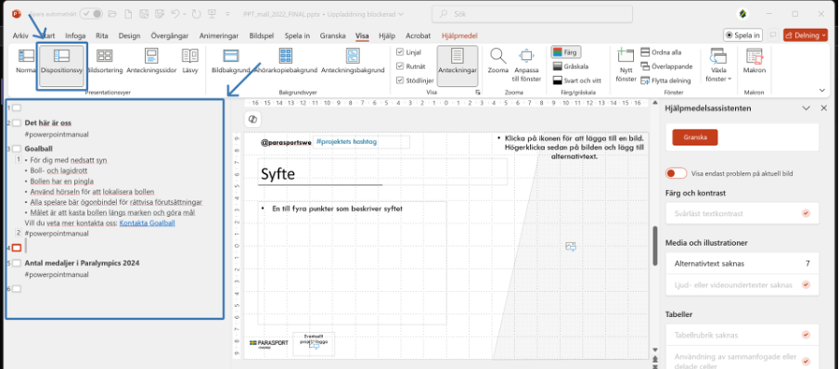Select the Goalball slide title in outline

[x=39, y=148]
